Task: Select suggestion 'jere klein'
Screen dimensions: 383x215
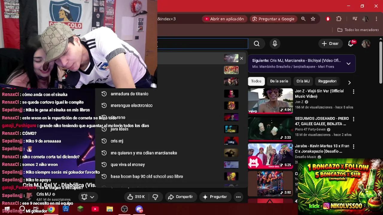Action: (x=119, y=129)
